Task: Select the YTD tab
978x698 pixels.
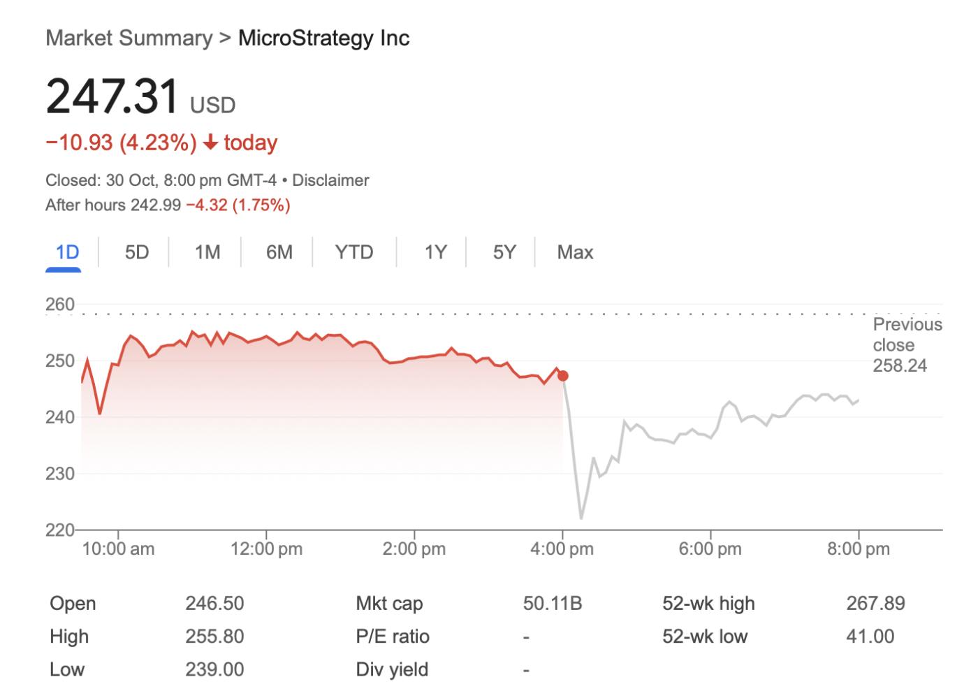Action: [354, 252]
